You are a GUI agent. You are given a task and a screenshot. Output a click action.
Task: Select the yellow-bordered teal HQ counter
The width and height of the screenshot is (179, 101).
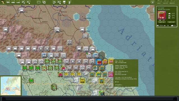(101, 81)
